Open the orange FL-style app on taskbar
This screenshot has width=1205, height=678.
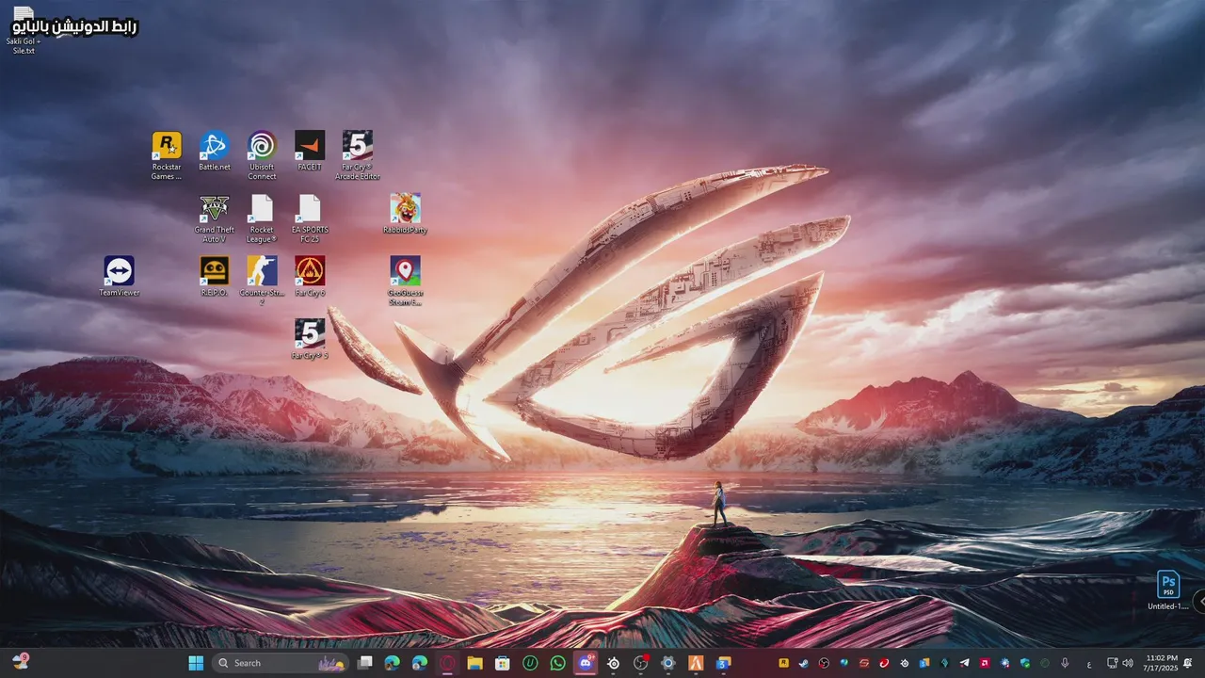pyautogui.click(x=696, y=663)
